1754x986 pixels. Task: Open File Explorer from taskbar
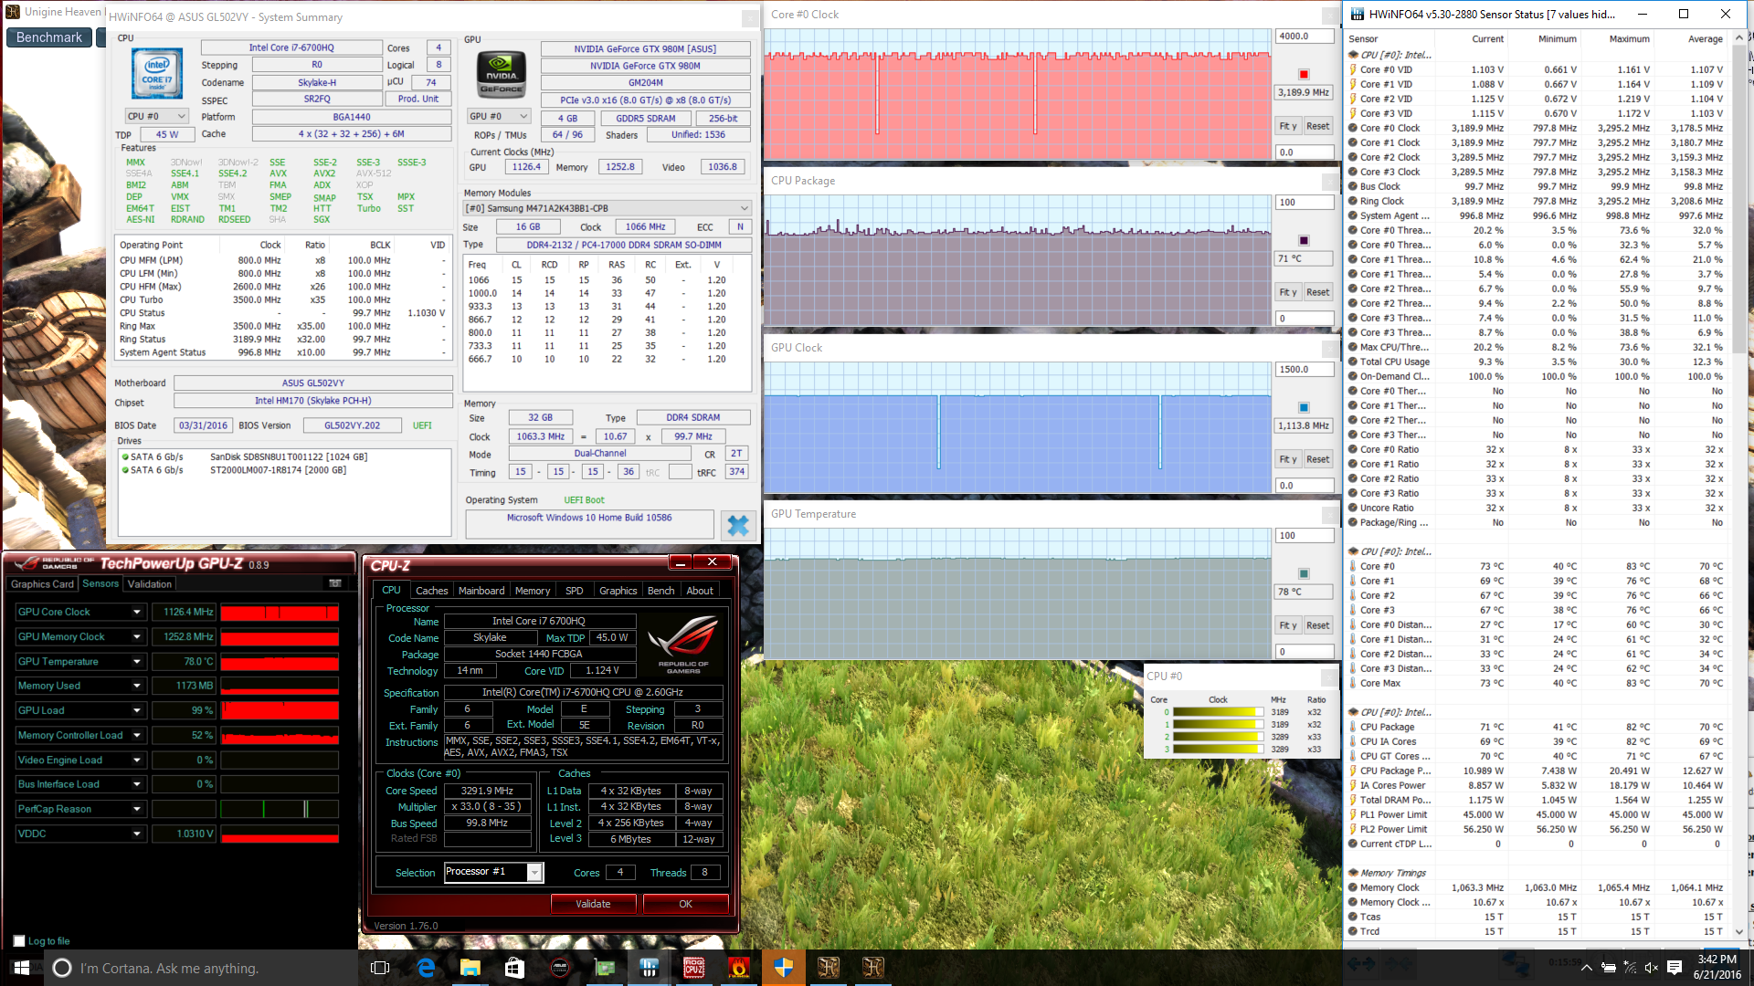(x=470, y=968)
